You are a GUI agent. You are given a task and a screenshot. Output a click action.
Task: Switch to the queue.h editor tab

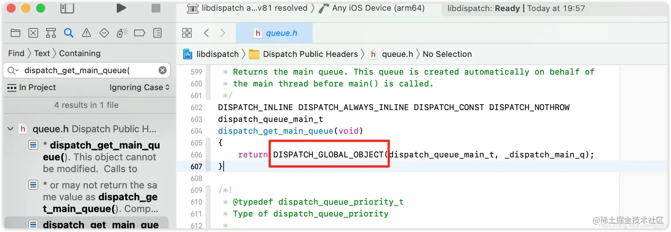coord(274,33)
